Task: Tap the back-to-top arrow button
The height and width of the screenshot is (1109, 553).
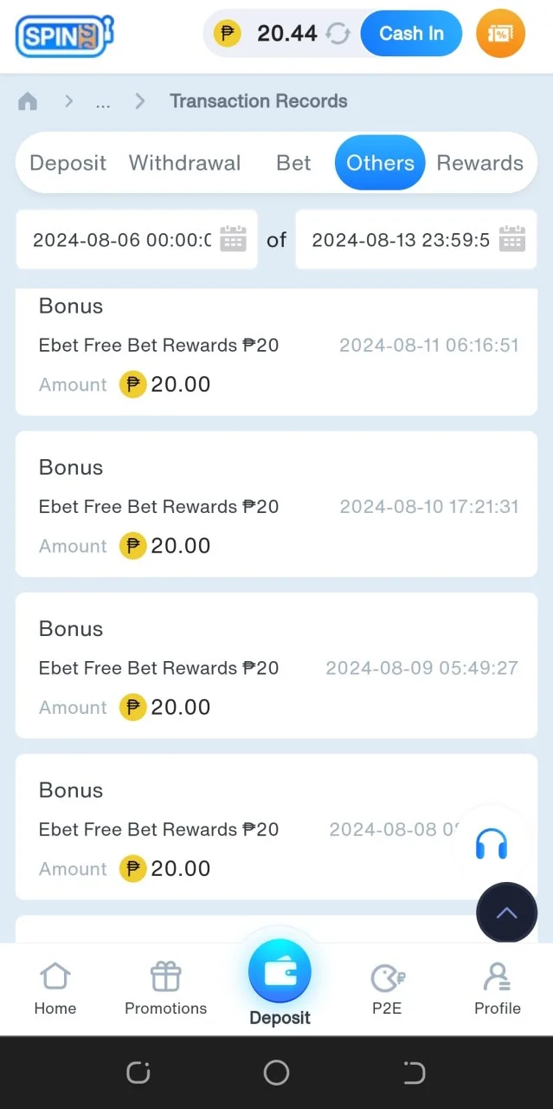Action: pyautogui.click(x=506, y=912)
